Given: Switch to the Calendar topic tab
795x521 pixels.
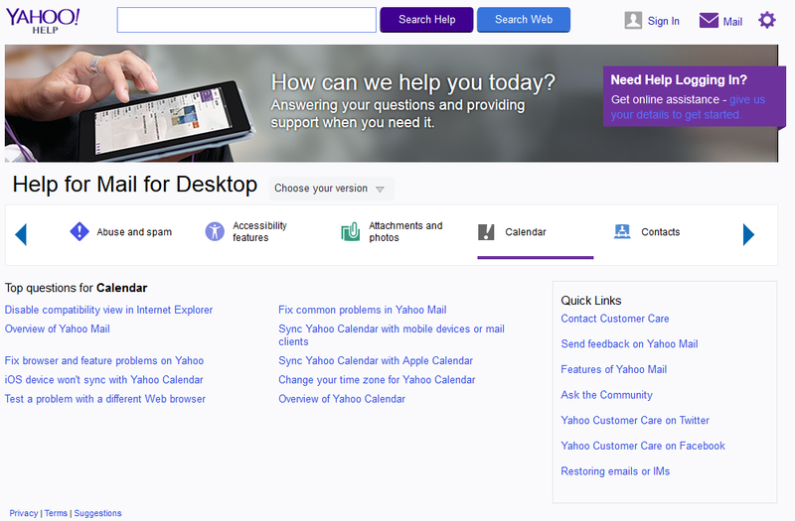Looking at the screenshot, I should [x=525, y=232].
